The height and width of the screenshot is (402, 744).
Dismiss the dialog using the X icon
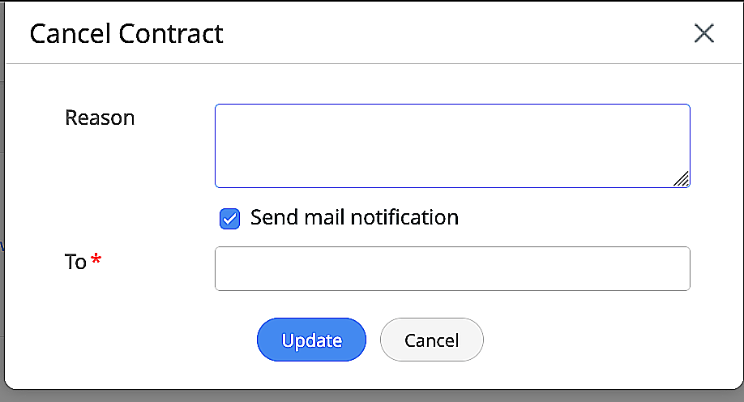pos(703,34)
